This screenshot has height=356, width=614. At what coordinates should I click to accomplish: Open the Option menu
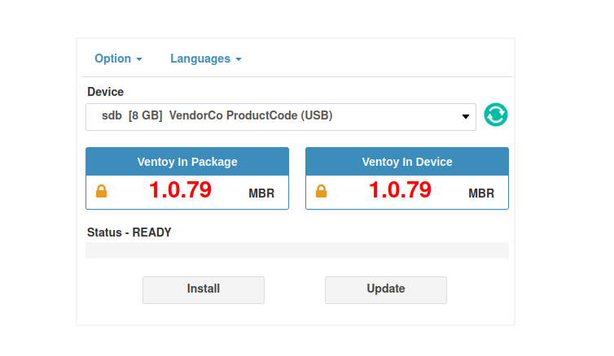pos(112,59)
